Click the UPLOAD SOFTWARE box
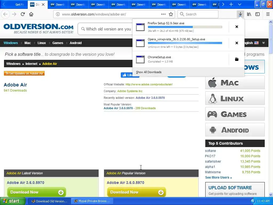Image resolution: width=273 pixels, height=205 pixels. coord(235,190)
